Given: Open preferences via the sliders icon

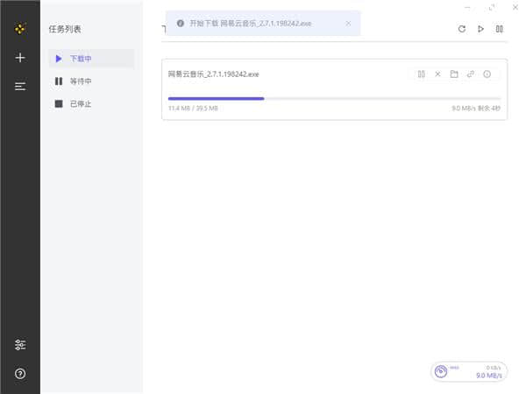Looking at the screenshot, I should coord(20,345).
